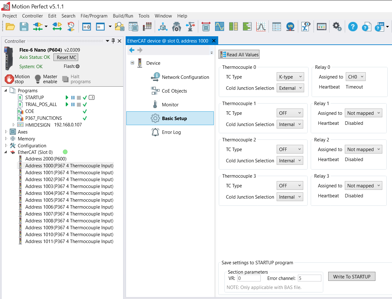
Task: Open the digital I/O terminal blocks icon
Action: 147,27
